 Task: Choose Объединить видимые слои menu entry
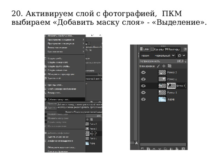(65, 148)
